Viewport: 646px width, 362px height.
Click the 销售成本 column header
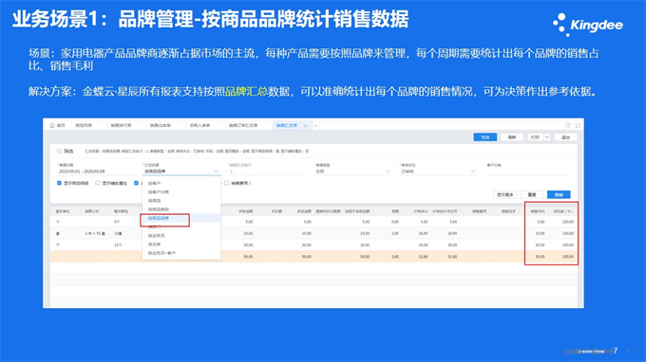(x=508, y=211)
